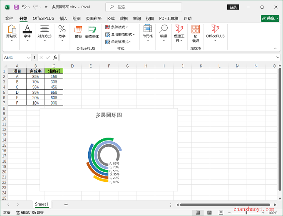Add a new sheet with plus icon
The image size is (283, 216).
click(66, 204)
